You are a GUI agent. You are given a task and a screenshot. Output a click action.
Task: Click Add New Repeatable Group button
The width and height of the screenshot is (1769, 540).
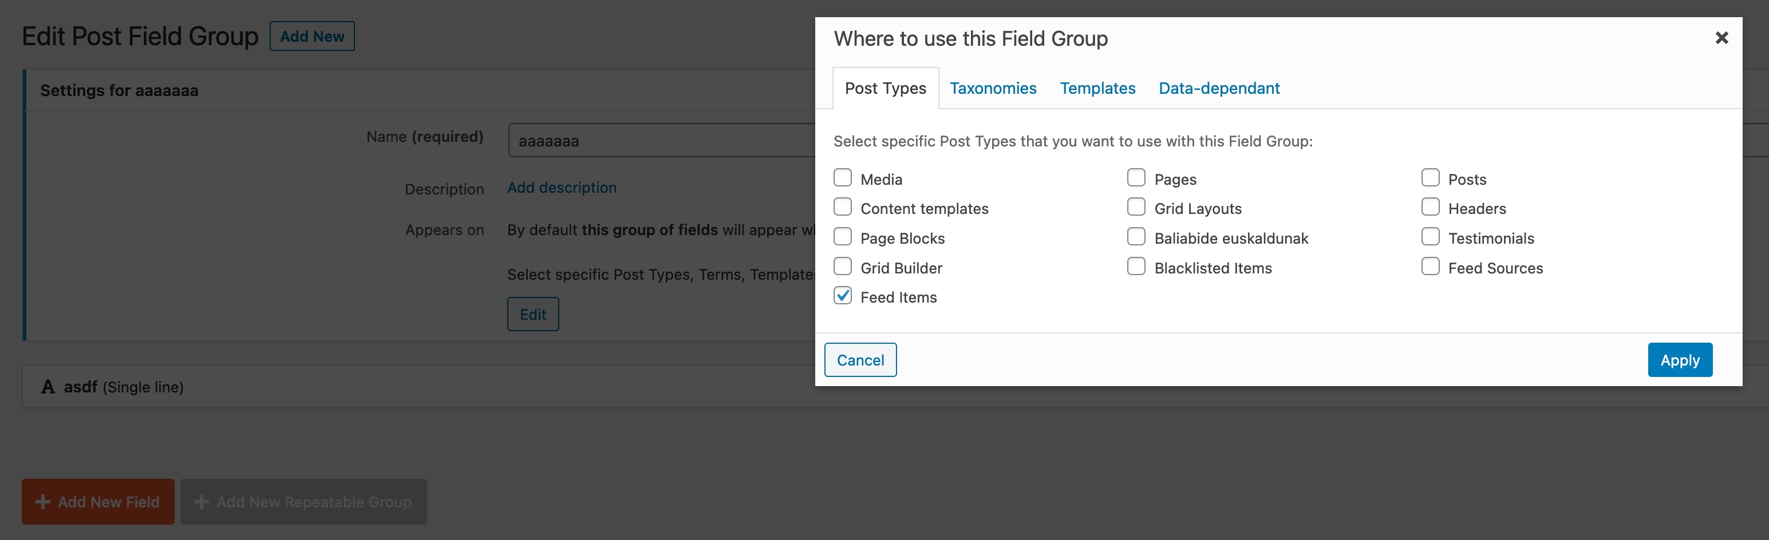[303, 502]
